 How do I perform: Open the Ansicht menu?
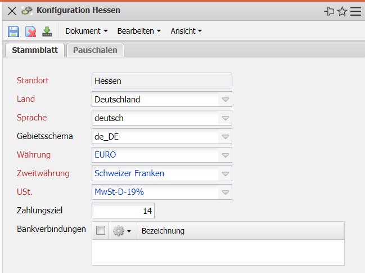[x=186, y=32]
